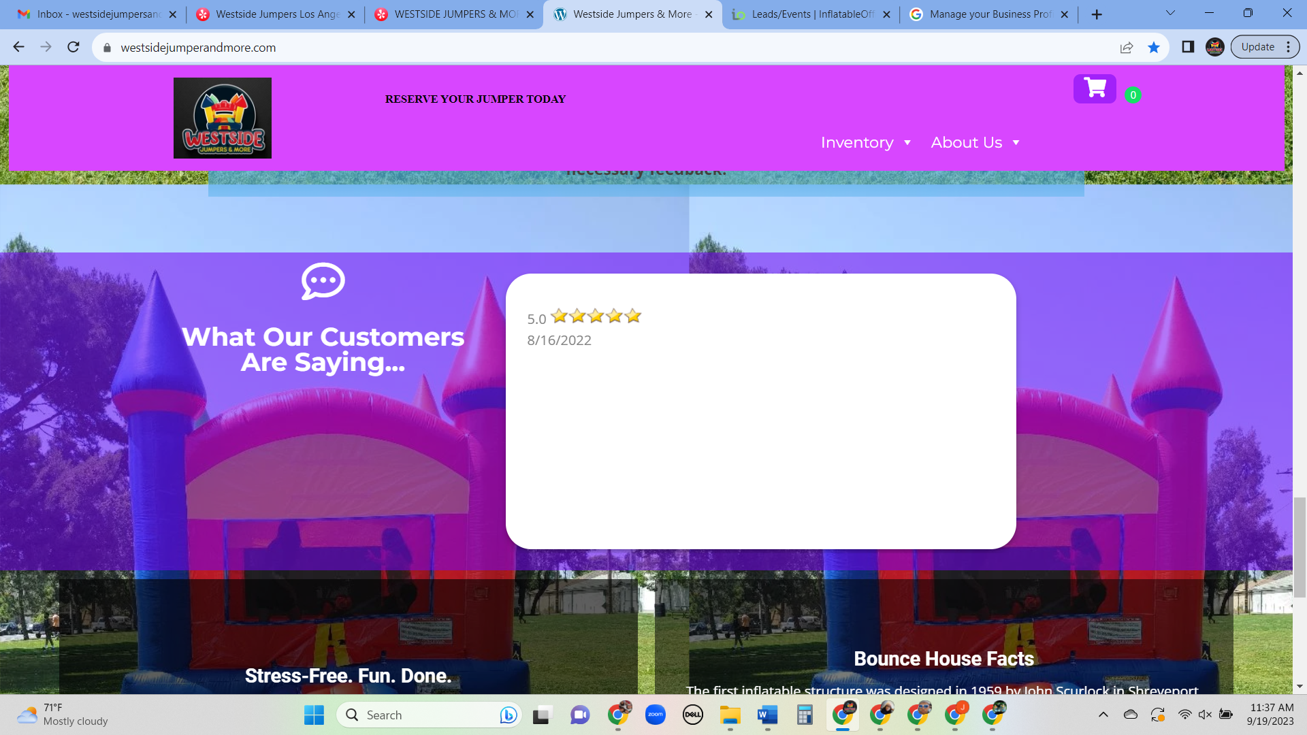Open the shopping cart icon

[1095, 88]
